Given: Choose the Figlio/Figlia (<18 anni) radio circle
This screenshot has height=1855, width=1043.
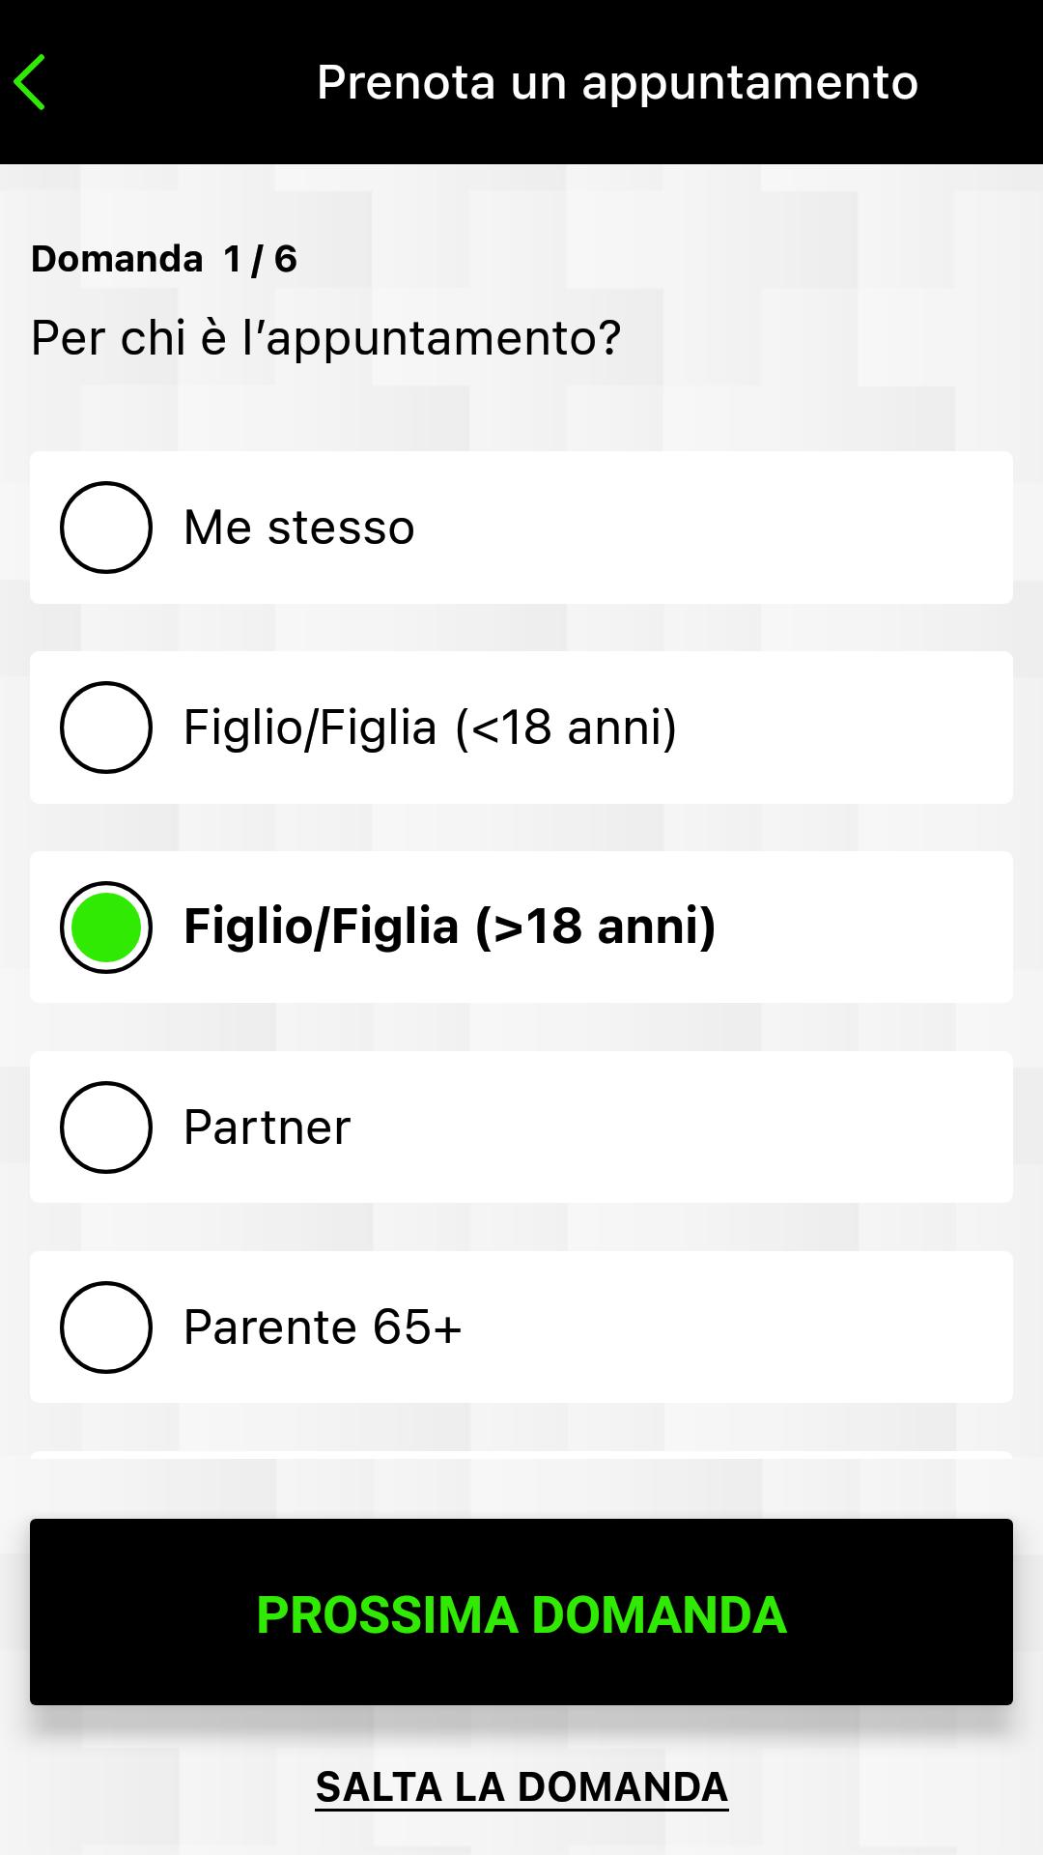Looking at the screenshot, I should [x=106, y=728].
